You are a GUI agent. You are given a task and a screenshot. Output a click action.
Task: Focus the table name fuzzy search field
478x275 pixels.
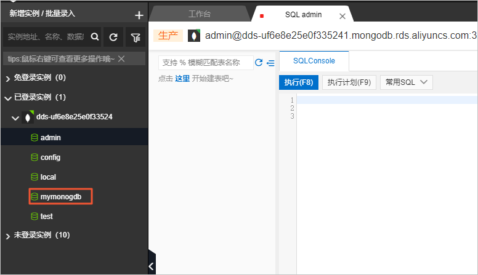click(206, 63)
